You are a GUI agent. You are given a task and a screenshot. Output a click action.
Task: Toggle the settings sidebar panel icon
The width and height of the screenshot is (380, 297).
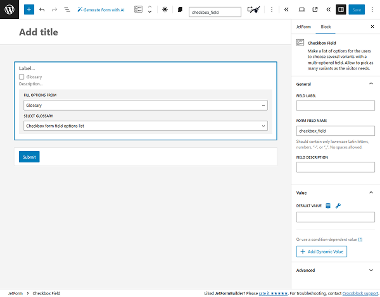click(x=341, y=9)
